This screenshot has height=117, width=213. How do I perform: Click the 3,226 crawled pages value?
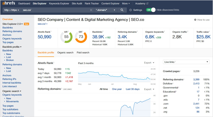click(x=196, y=71)
